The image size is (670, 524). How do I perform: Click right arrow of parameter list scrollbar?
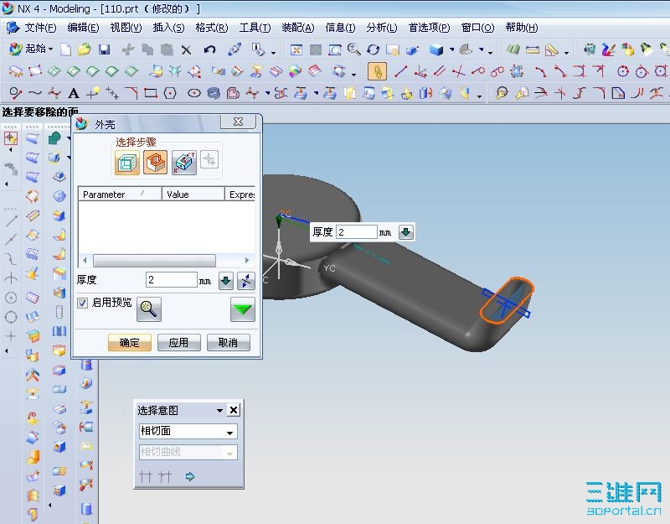pyautogui.click(x=246, y=260)
